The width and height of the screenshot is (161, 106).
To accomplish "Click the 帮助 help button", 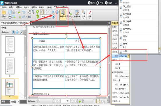I will pos(109,3).
